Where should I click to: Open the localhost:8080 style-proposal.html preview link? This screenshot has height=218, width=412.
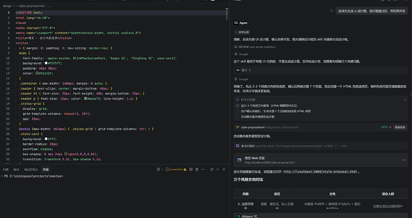(269, 162)
